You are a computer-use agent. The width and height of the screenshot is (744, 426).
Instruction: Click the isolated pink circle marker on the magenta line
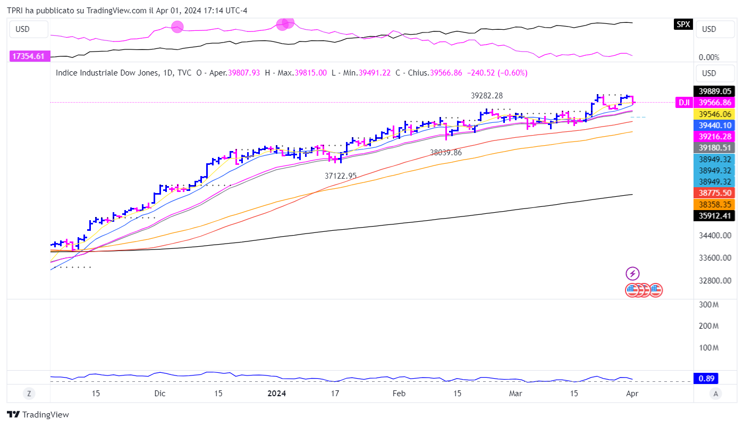click(177, 27)
